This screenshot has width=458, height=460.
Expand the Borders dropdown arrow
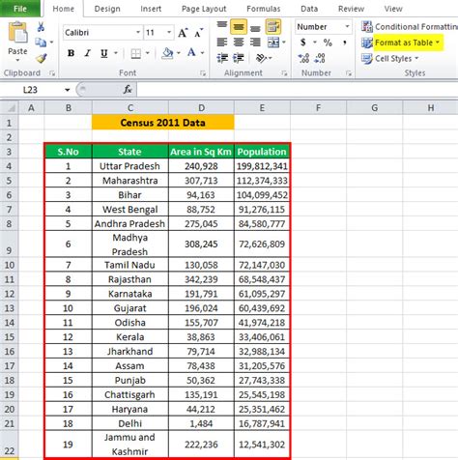pos(148,53)
